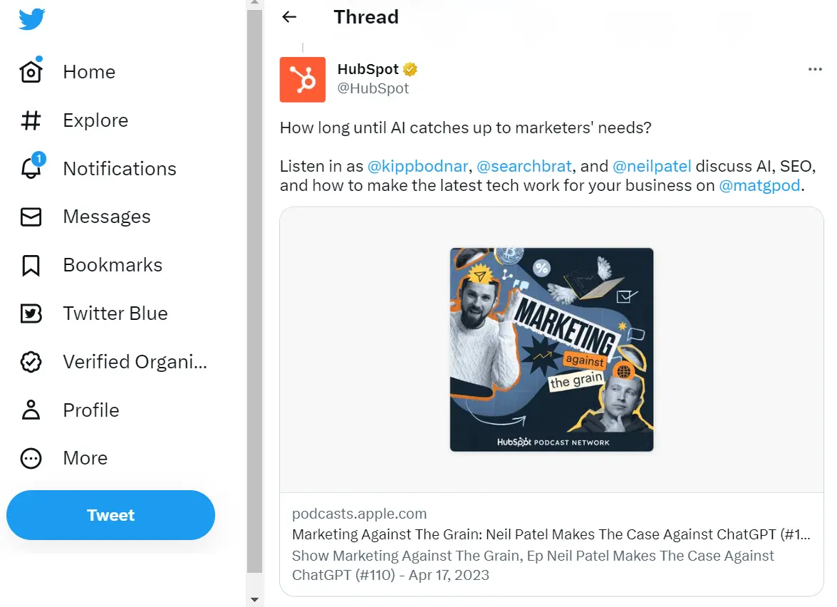Viewport: 837px width, 607px height.
Task: Check Notifications with the bell icon
Action: pyautogui.click(x=31, y=169)
